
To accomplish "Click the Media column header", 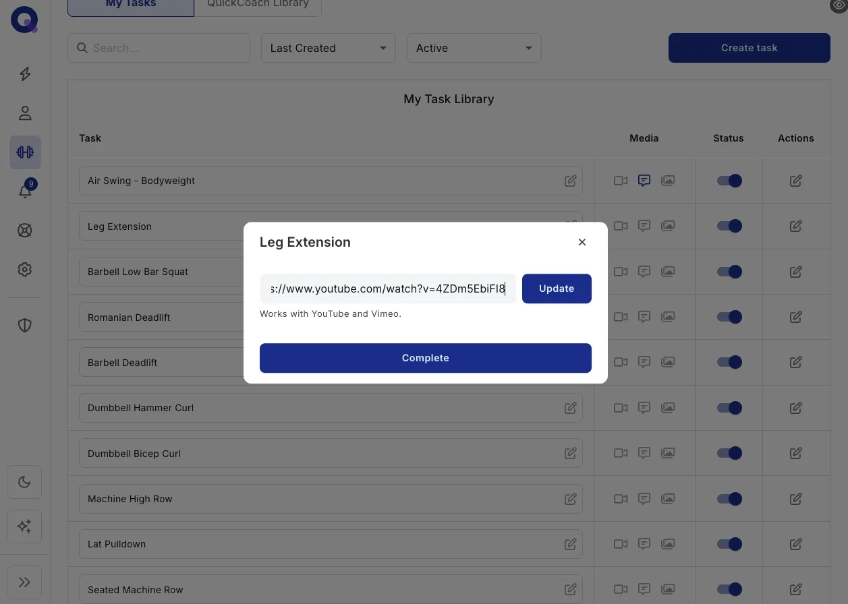I will pyautogui.click(x=644, y=138).
